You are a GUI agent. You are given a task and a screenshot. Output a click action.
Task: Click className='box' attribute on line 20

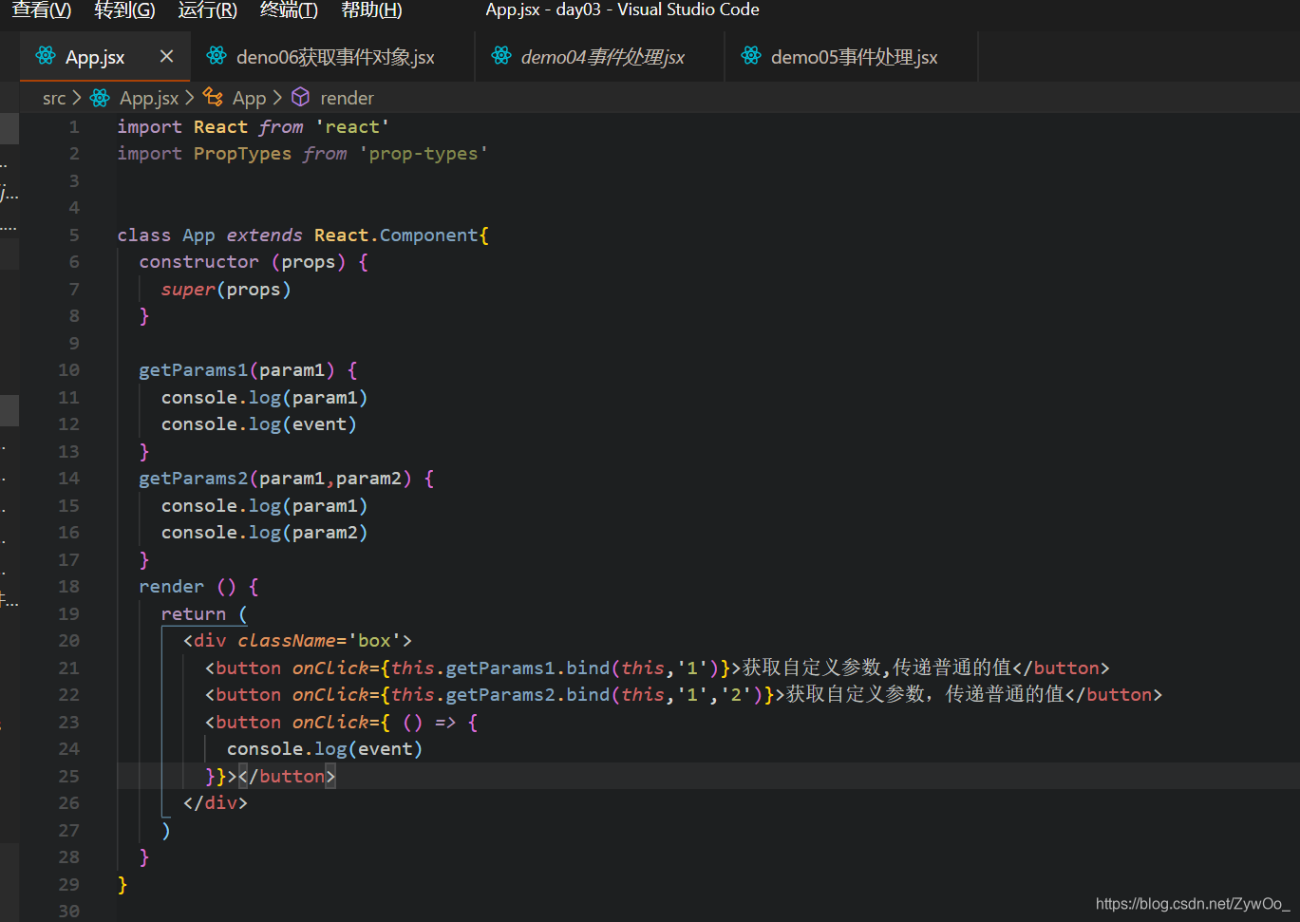(320, 641)
